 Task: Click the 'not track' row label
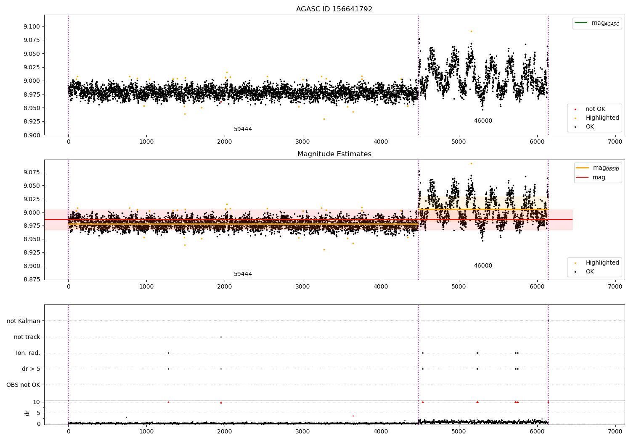click(27, 337)
